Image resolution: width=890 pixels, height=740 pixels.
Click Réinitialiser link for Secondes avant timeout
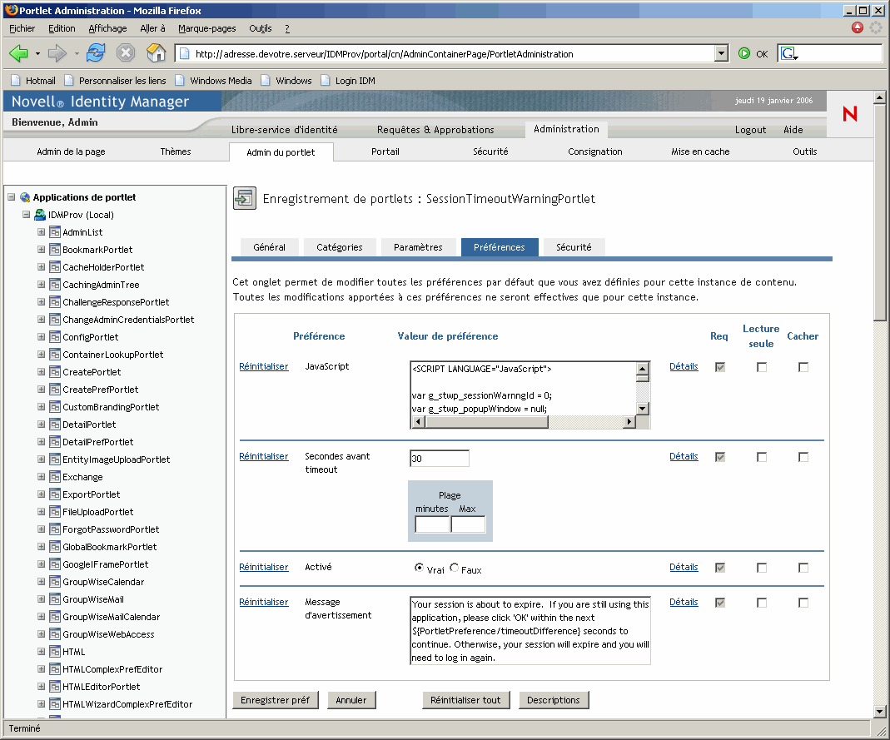pos(264,456)
